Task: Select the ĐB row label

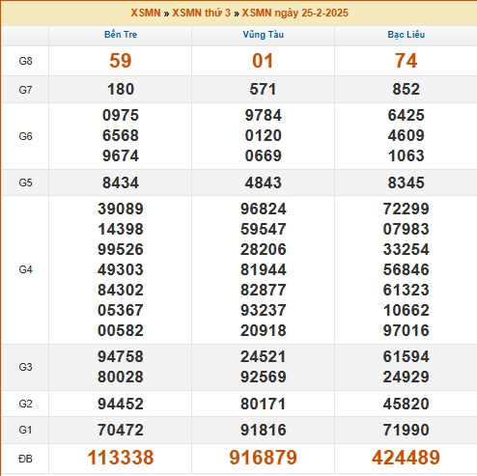Action: (25, 459)
